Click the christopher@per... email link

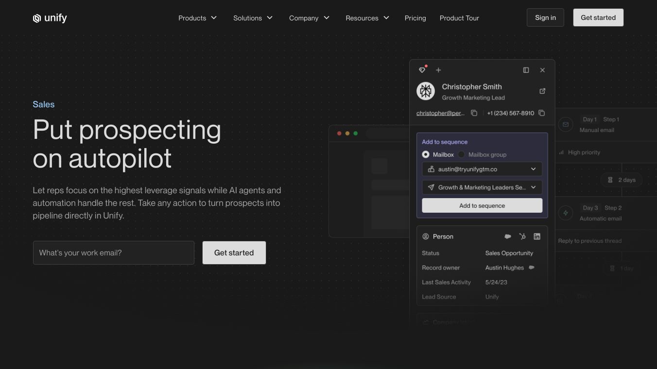440,113
